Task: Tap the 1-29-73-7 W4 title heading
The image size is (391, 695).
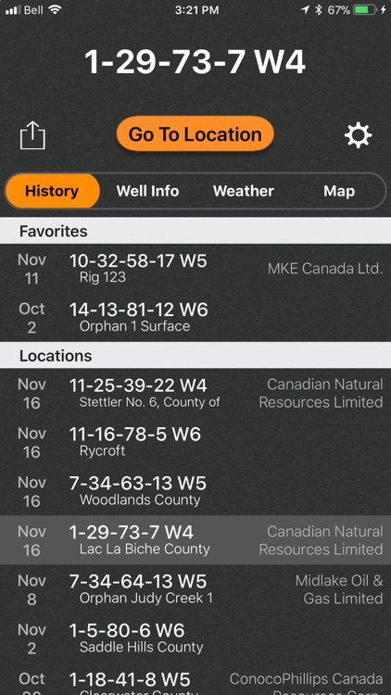Action: point(195,61)
